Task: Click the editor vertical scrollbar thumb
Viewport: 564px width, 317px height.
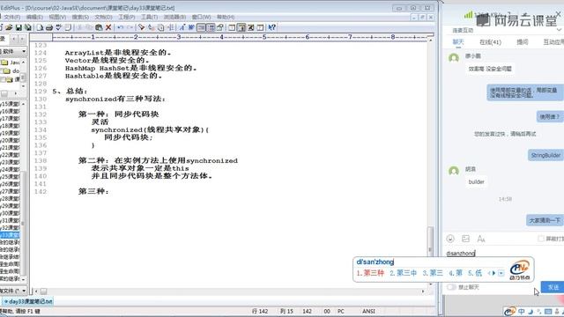Action: point(430,240)
